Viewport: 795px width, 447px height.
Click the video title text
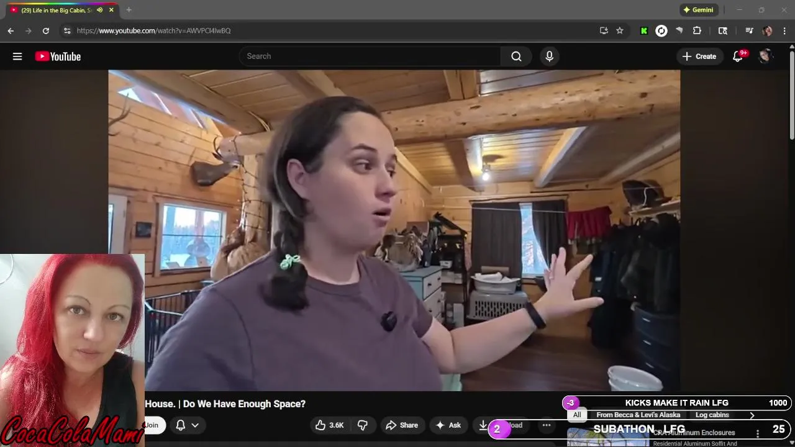click(x=225, y=404)
